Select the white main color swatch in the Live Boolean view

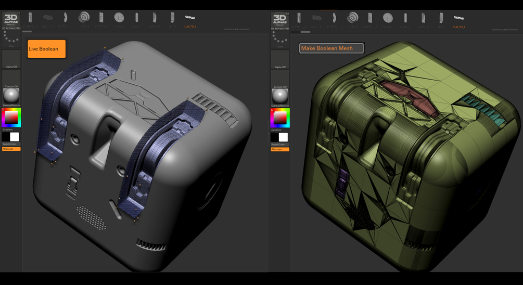15,137
